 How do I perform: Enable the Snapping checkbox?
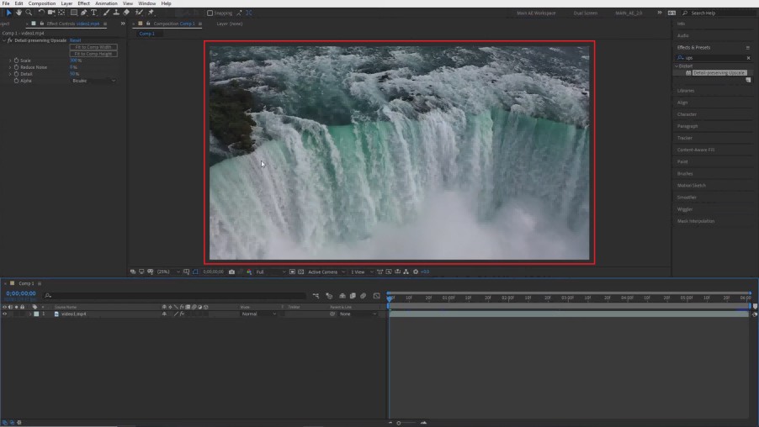click(210, 13)
